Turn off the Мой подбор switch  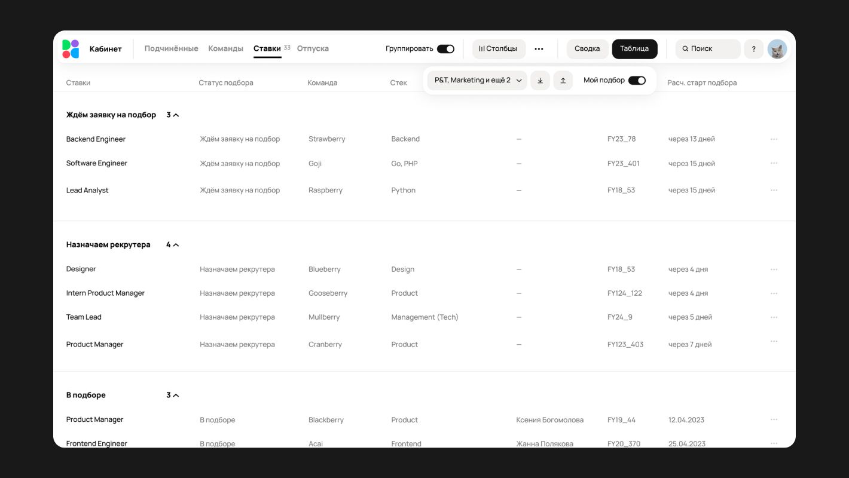tap(637, 81)
